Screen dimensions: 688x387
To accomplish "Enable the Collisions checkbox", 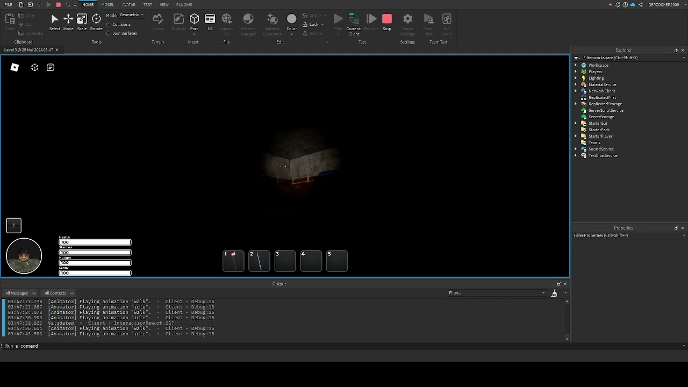I will click(x=109, y=25).
